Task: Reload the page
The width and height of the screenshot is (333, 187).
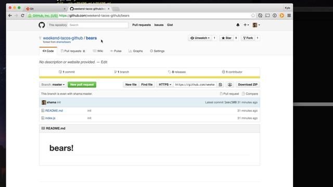Action: (x=22, y=16)
